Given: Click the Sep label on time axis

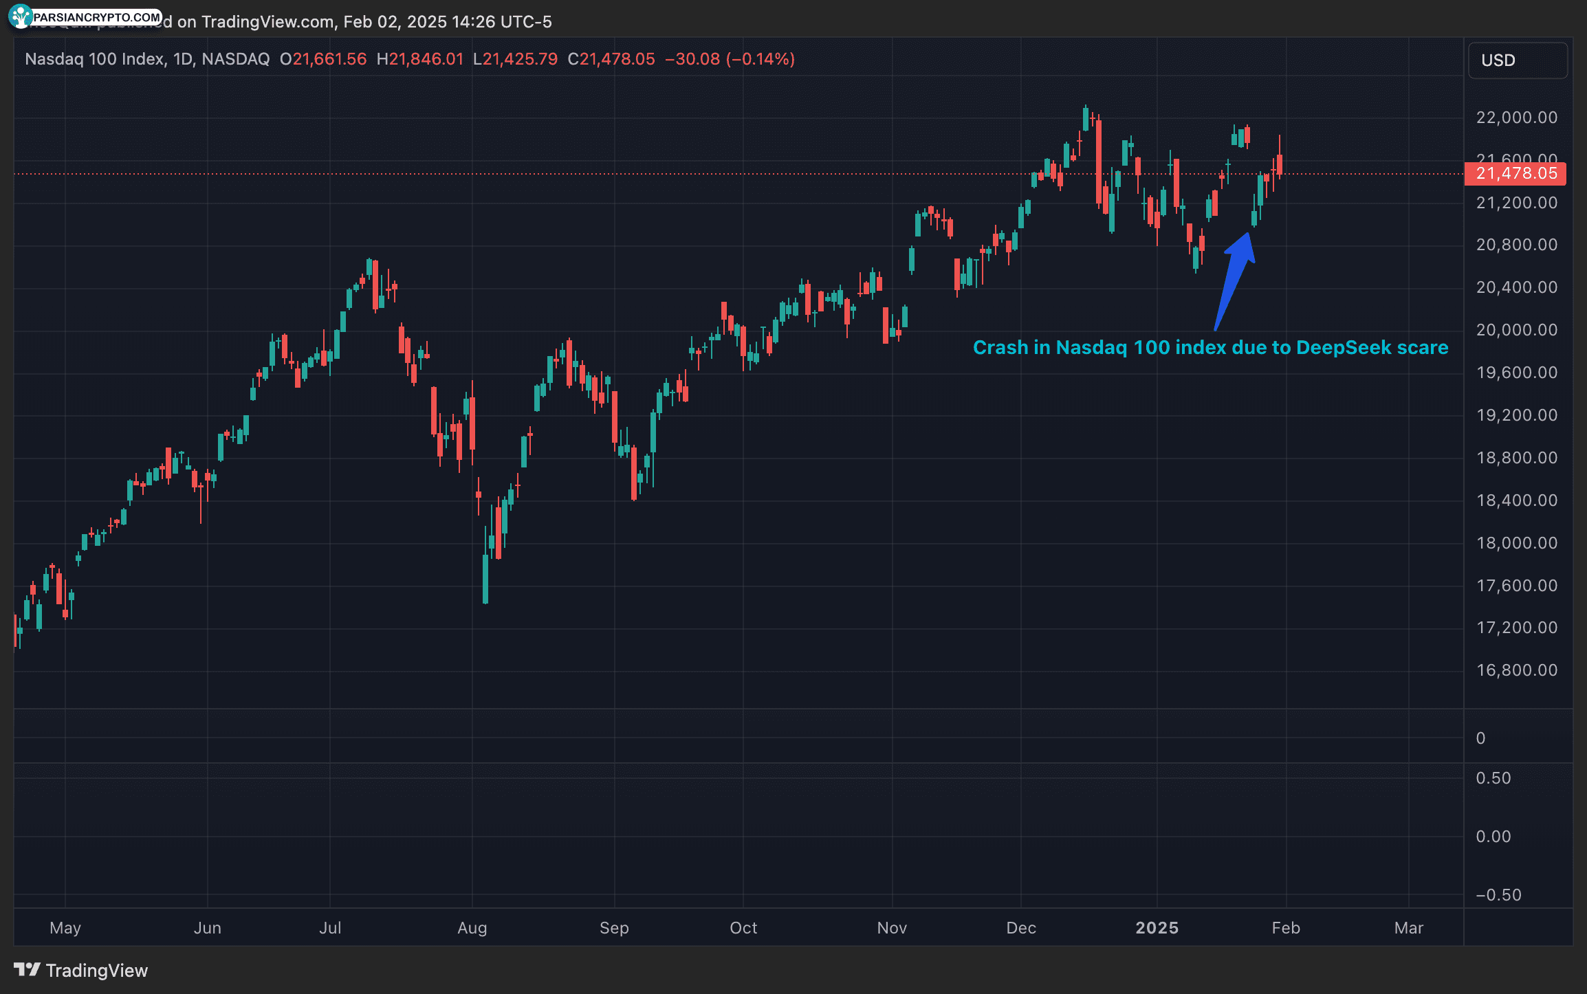Looking at the screenshot, I should (x=614, y=928).
